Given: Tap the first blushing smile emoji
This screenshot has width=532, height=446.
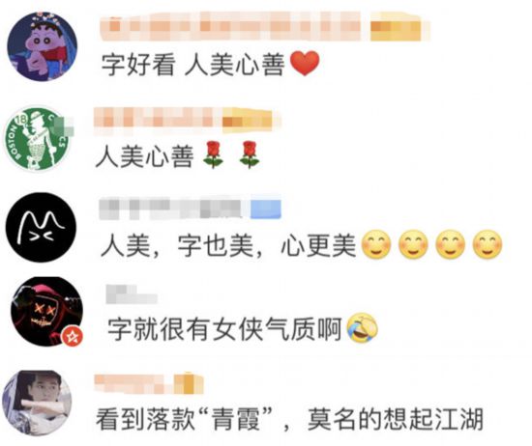Looking at the screenshot, I should pyautogui.click(x=376, y=244).
